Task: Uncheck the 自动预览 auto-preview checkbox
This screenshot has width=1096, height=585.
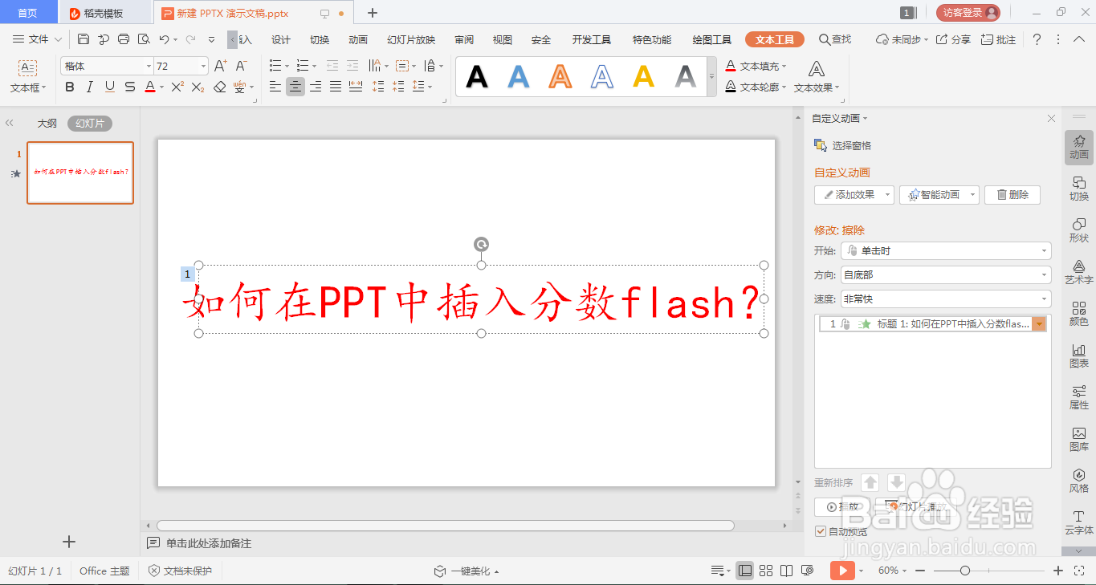Action: coord(820,530)
